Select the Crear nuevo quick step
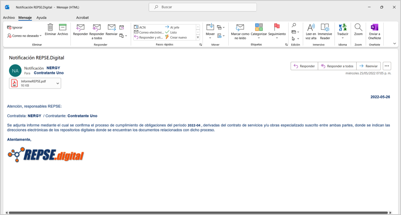The width and height of the screenshot is (401, 215). [176, 37]
